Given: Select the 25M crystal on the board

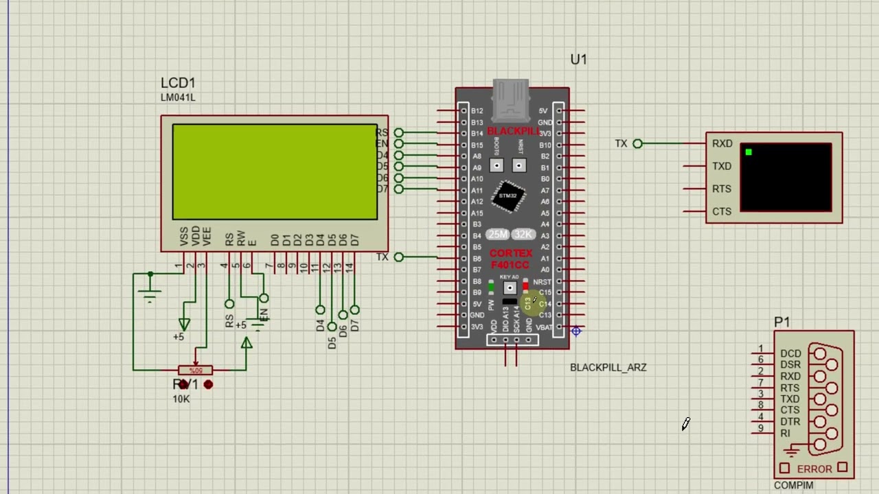Looking at the screenshot, I should click(x=498, y=235).
